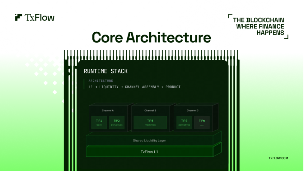This screenshot has width=304, height=171.
Task: Click the TxFlow logo icon
Action: 18,17
